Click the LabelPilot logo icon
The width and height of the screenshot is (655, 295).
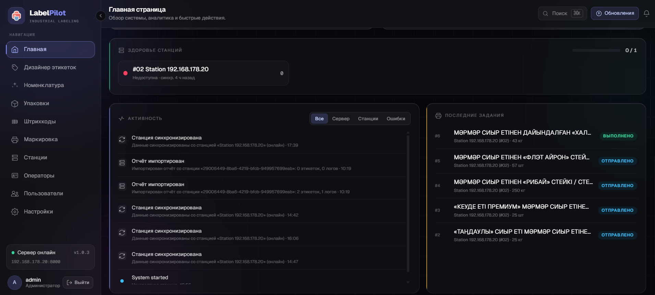point(16,15)
